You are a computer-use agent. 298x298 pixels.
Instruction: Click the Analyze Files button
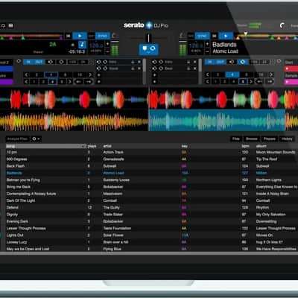pos(17,139)
